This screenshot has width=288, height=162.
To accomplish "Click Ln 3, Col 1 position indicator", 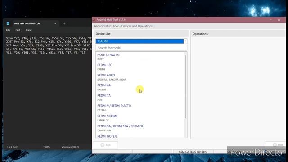I will click(13, 147).
